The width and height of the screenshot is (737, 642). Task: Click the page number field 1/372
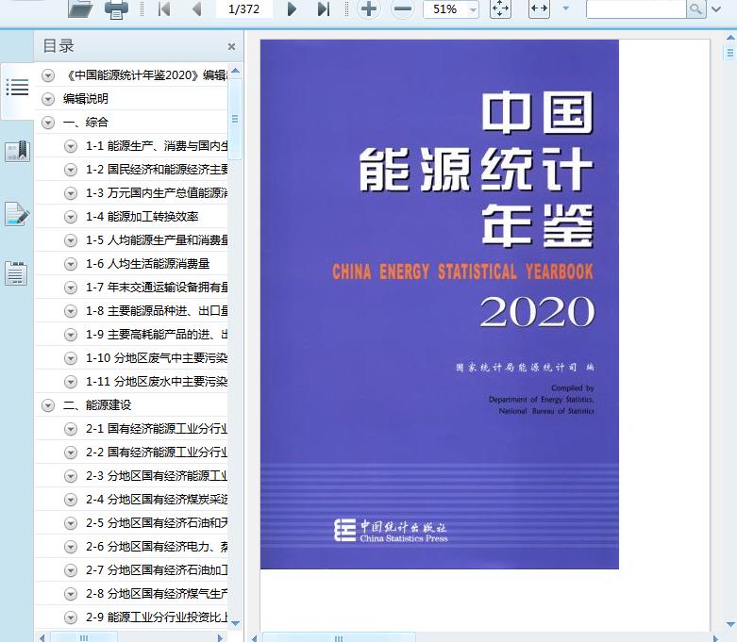(244, 8)
